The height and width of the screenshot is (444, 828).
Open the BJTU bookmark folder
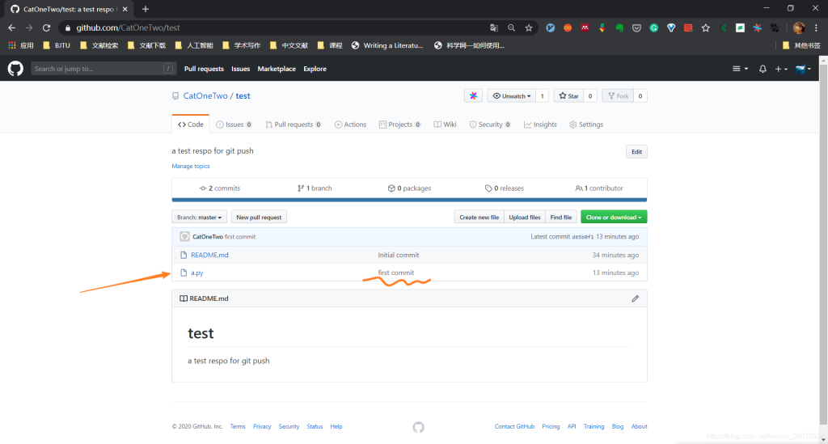pos(57,45)
